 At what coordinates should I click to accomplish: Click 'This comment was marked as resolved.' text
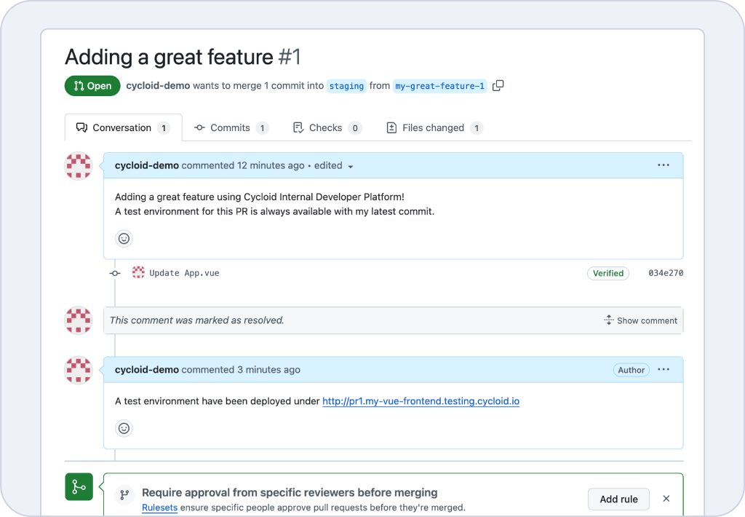196,320
